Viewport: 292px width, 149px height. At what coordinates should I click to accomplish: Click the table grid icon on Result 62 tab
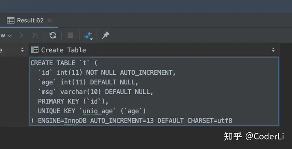11,20
